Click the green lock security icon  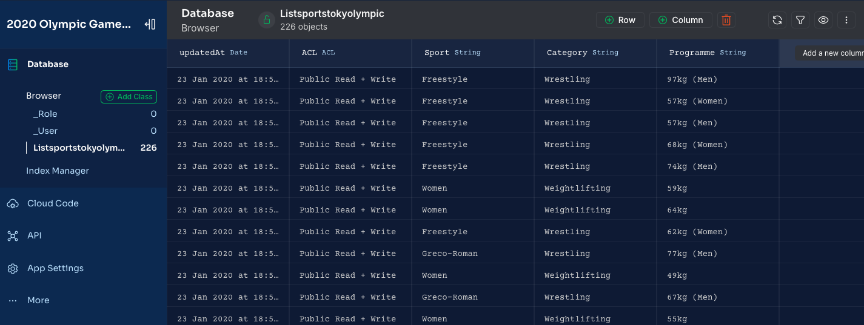click(x=266, y=20)
